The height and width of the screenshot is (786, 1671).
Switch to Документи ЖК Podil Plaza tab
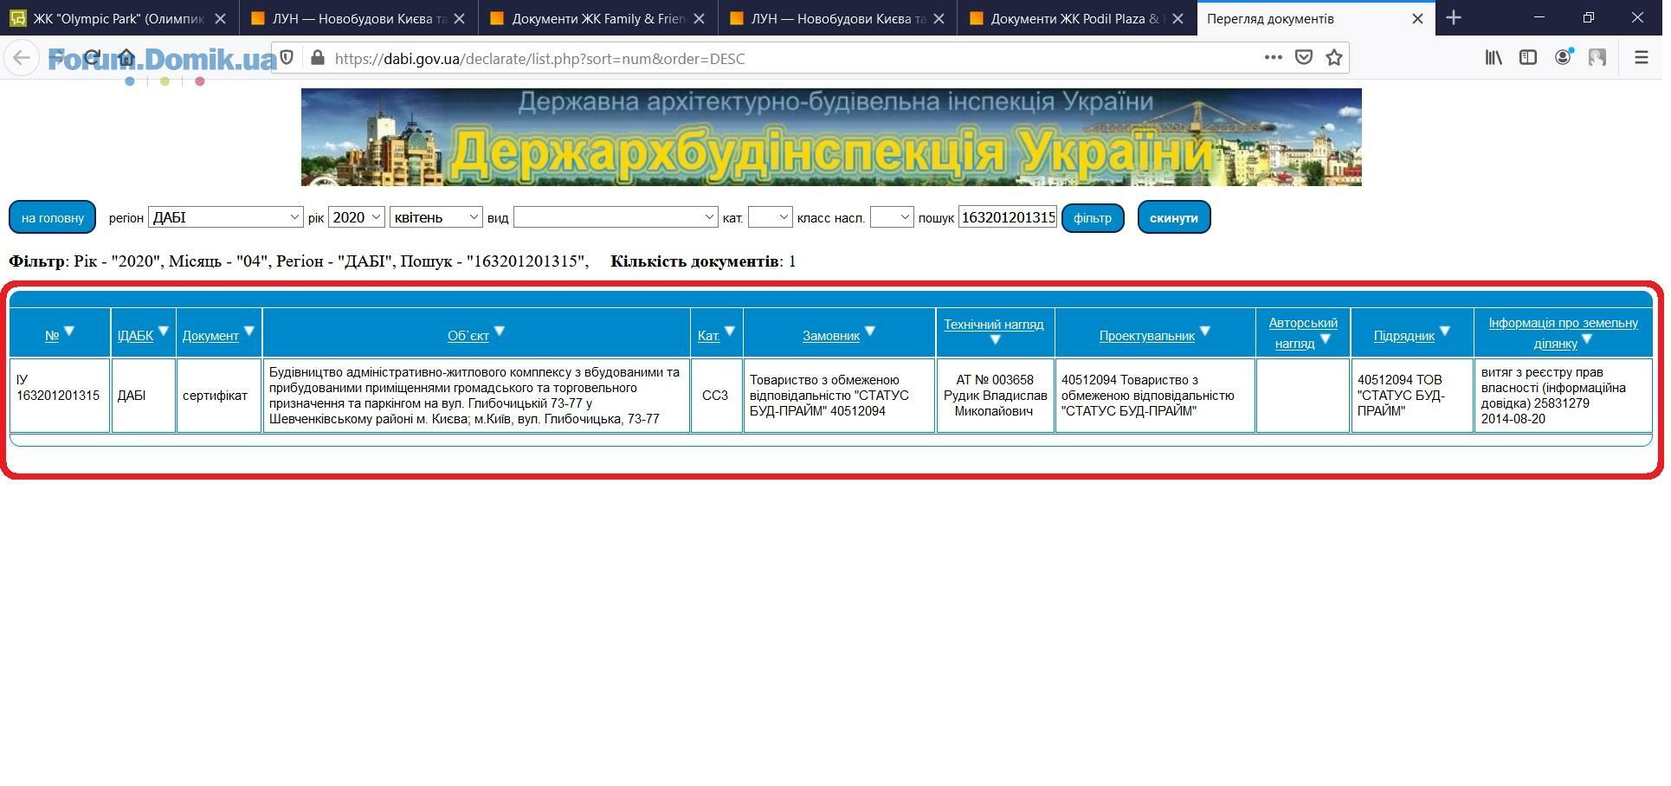1077,18
